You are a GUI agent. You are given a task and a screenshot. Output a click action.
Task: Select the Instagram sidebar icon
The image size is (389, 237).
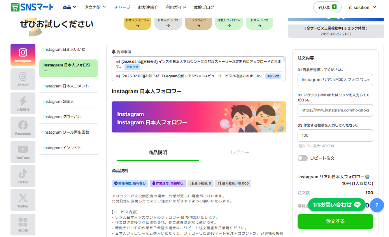[23, 55]
